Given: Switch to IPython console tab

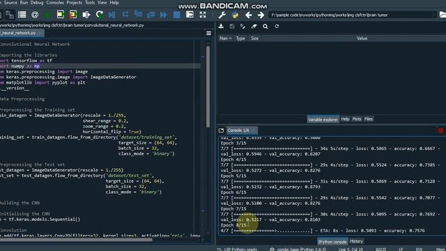Looking at the screenshot, I should (332, 242).
